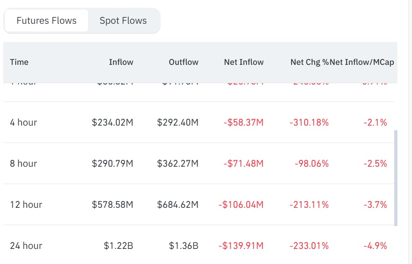The image size is (412, 264).
Task: Click the -$106.04M net inflow value
Action: click(x=241, y=205)
